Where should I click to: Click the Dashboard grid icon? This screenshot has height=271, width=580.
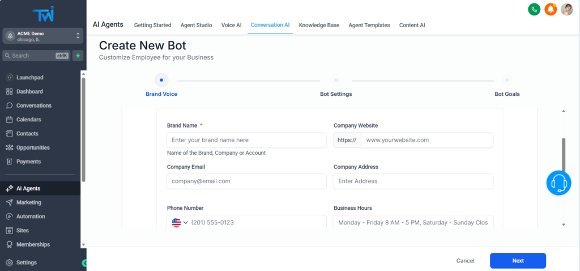point(10,91)
